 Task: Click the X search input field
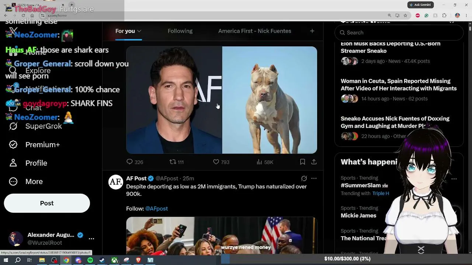coord(399,33)
